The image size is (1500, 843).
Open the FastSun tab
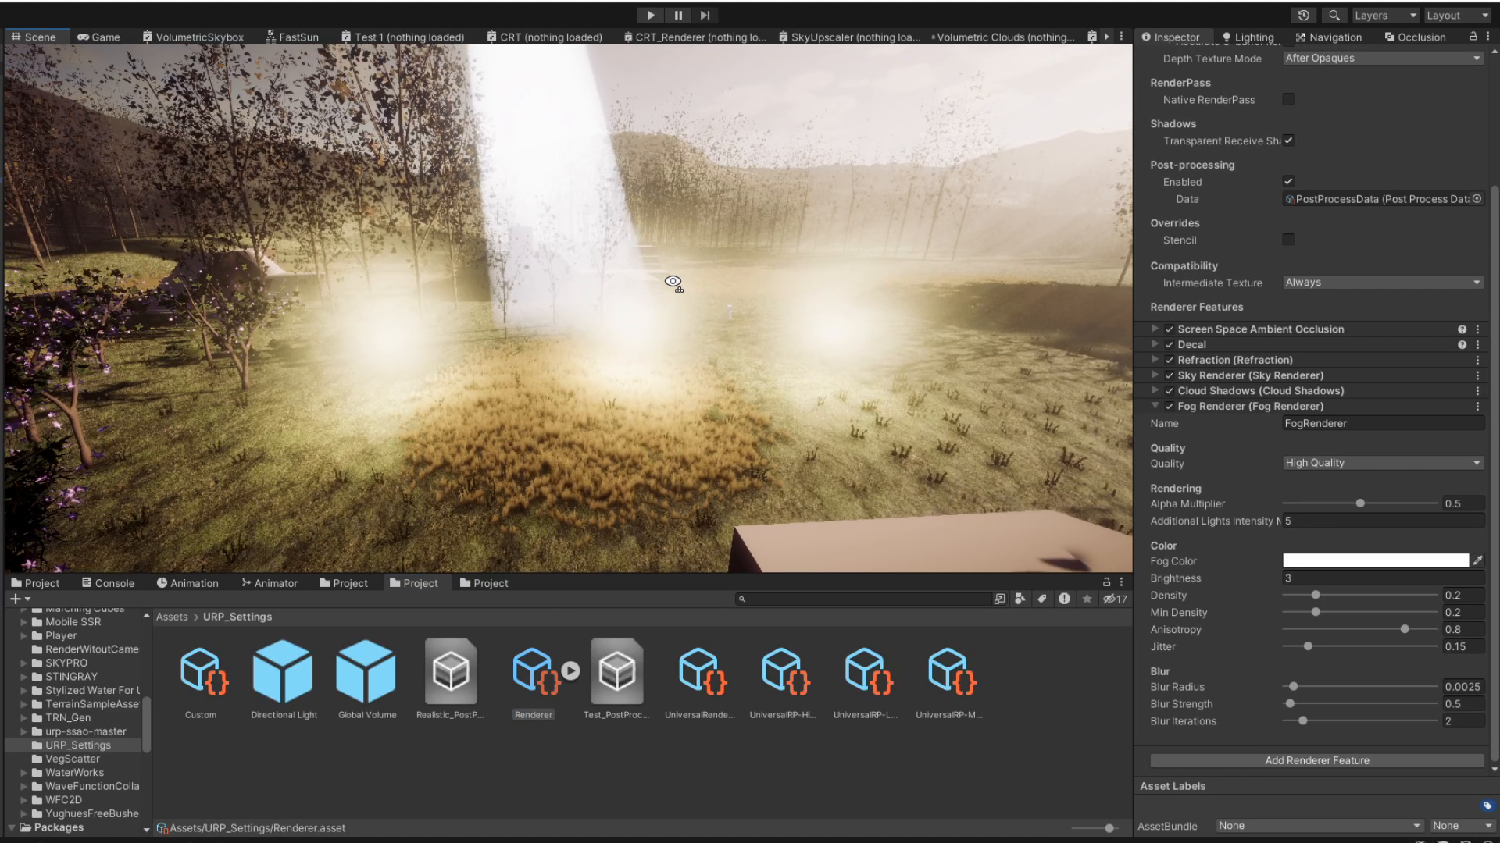click(x=292, y=37)
